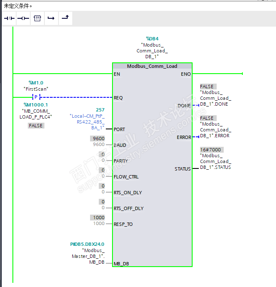Select the FALSE monitor value above DONE

pyautogui.click(x=208, y=87)
